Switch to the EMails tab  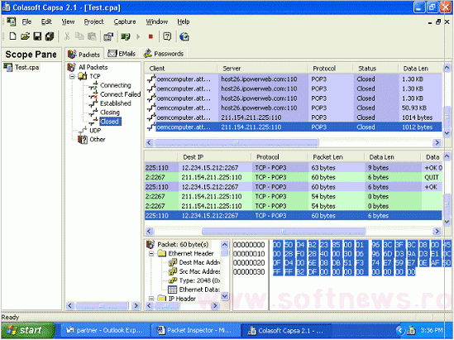(122, 54)
